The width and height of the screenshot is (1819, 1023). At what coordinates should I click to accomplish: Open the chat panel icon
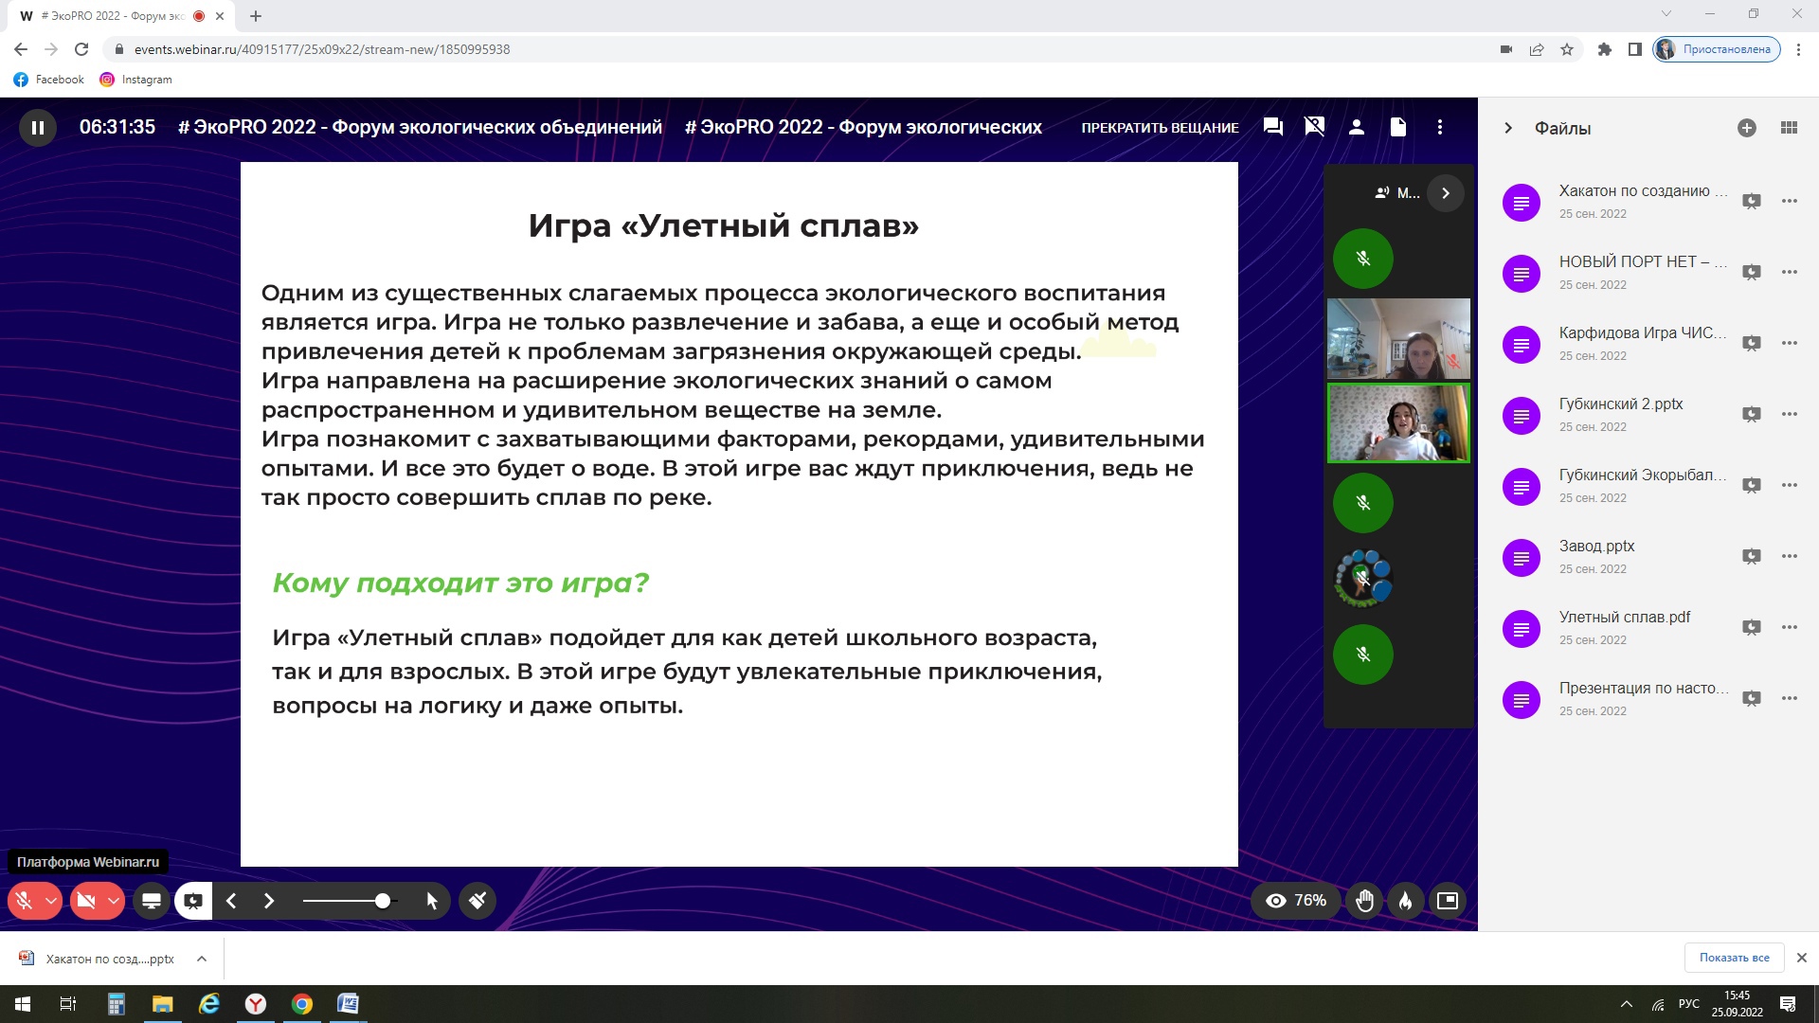click(1272, 127)
